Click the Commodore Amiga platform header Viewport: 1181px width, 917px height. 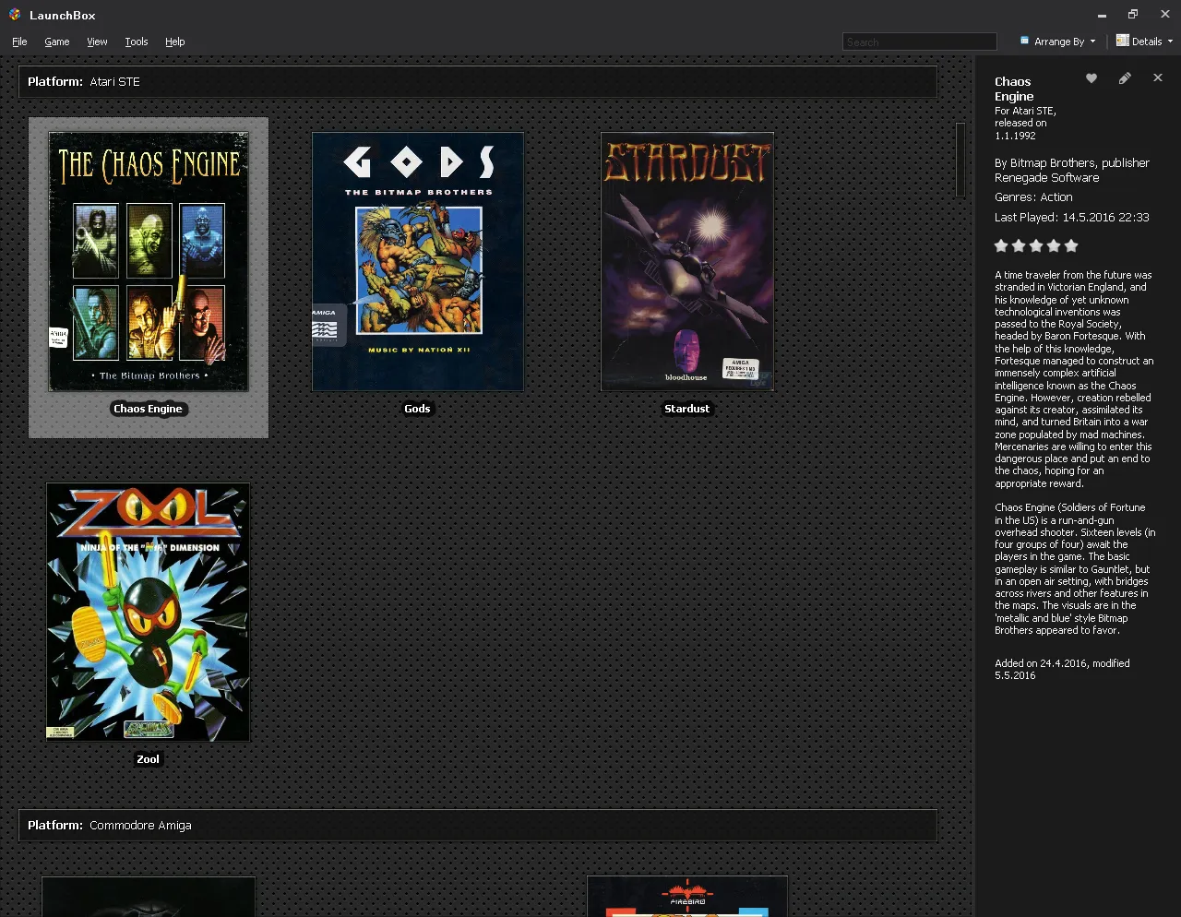[x=478, y=826]
